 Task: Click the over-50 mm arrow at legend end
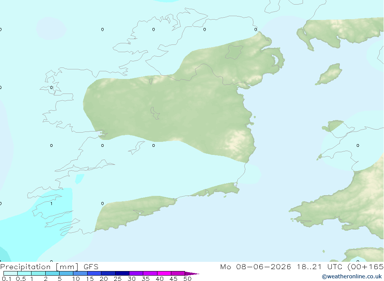coord(192,274)
